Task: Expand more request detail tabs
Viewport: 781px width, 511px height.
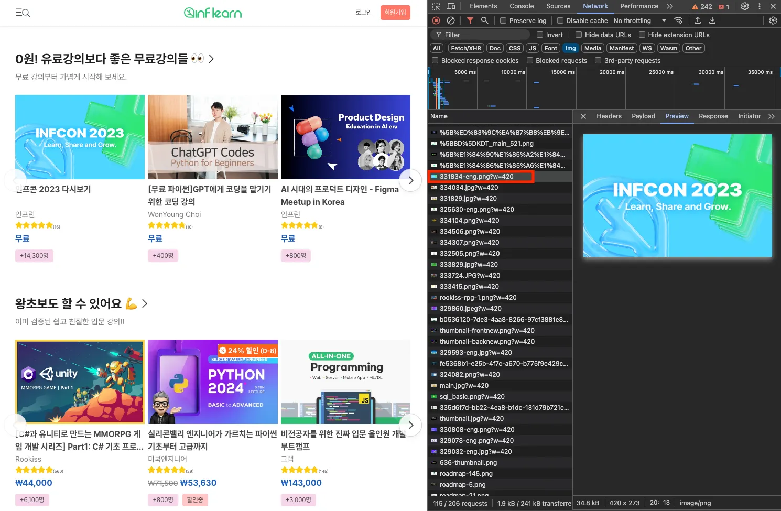Action: pos(772,116)
